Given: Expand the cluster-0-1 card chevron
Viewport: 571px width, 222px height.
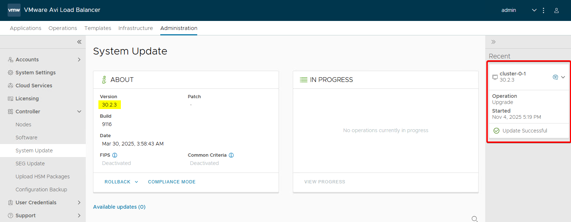Looking at the screenshot, I should coord(563,77).
